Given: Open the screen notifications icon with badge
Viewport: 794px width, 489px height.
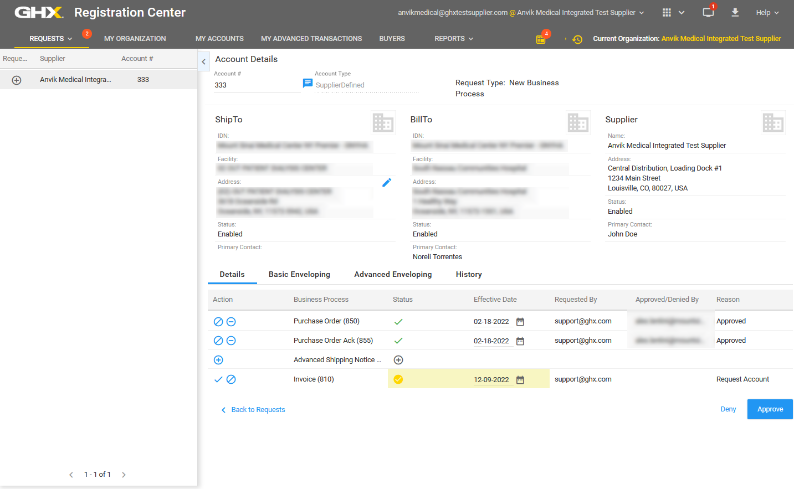Looking at the screenshot, I should point(708,13).
